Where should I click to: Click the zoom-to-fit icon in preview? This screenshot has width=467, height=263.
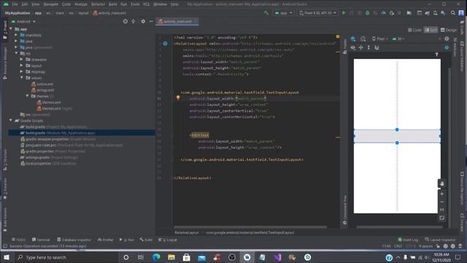pos(441,218)
